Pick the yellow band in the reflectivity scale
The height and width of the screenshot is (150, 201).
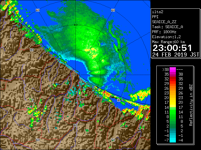173,102
